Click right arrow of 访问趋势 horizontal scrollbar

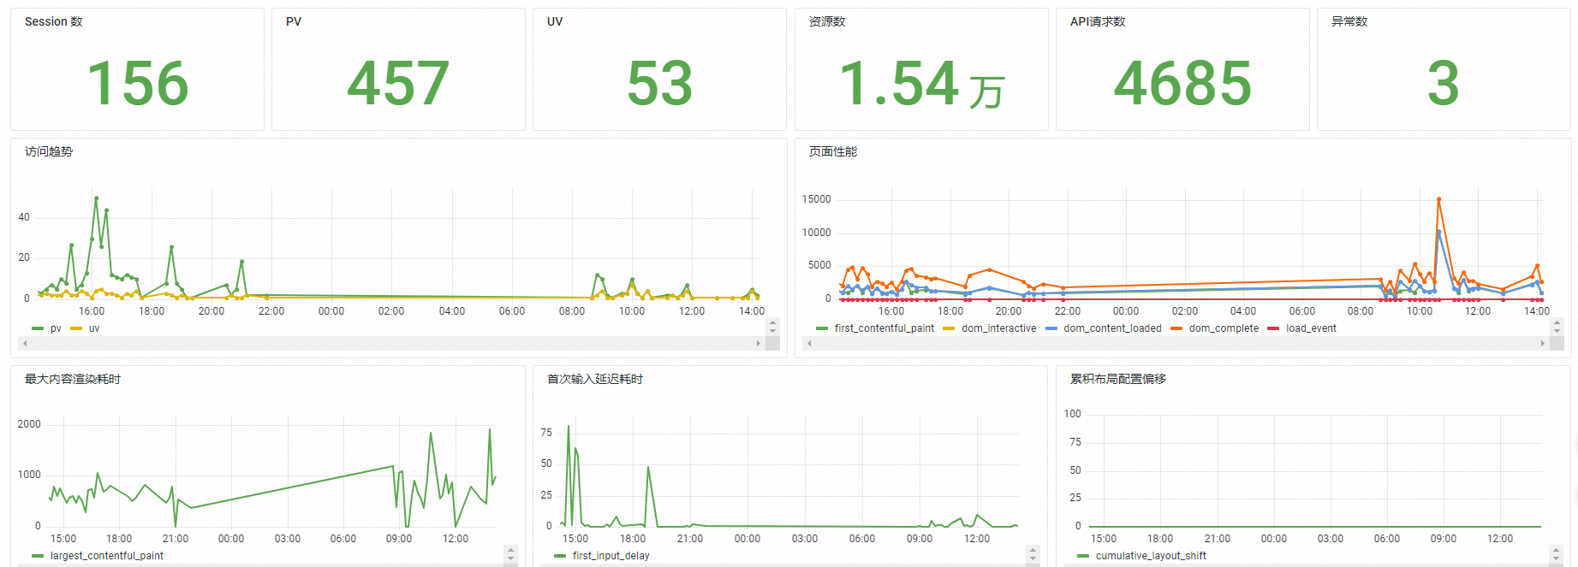tap(759, 343)
